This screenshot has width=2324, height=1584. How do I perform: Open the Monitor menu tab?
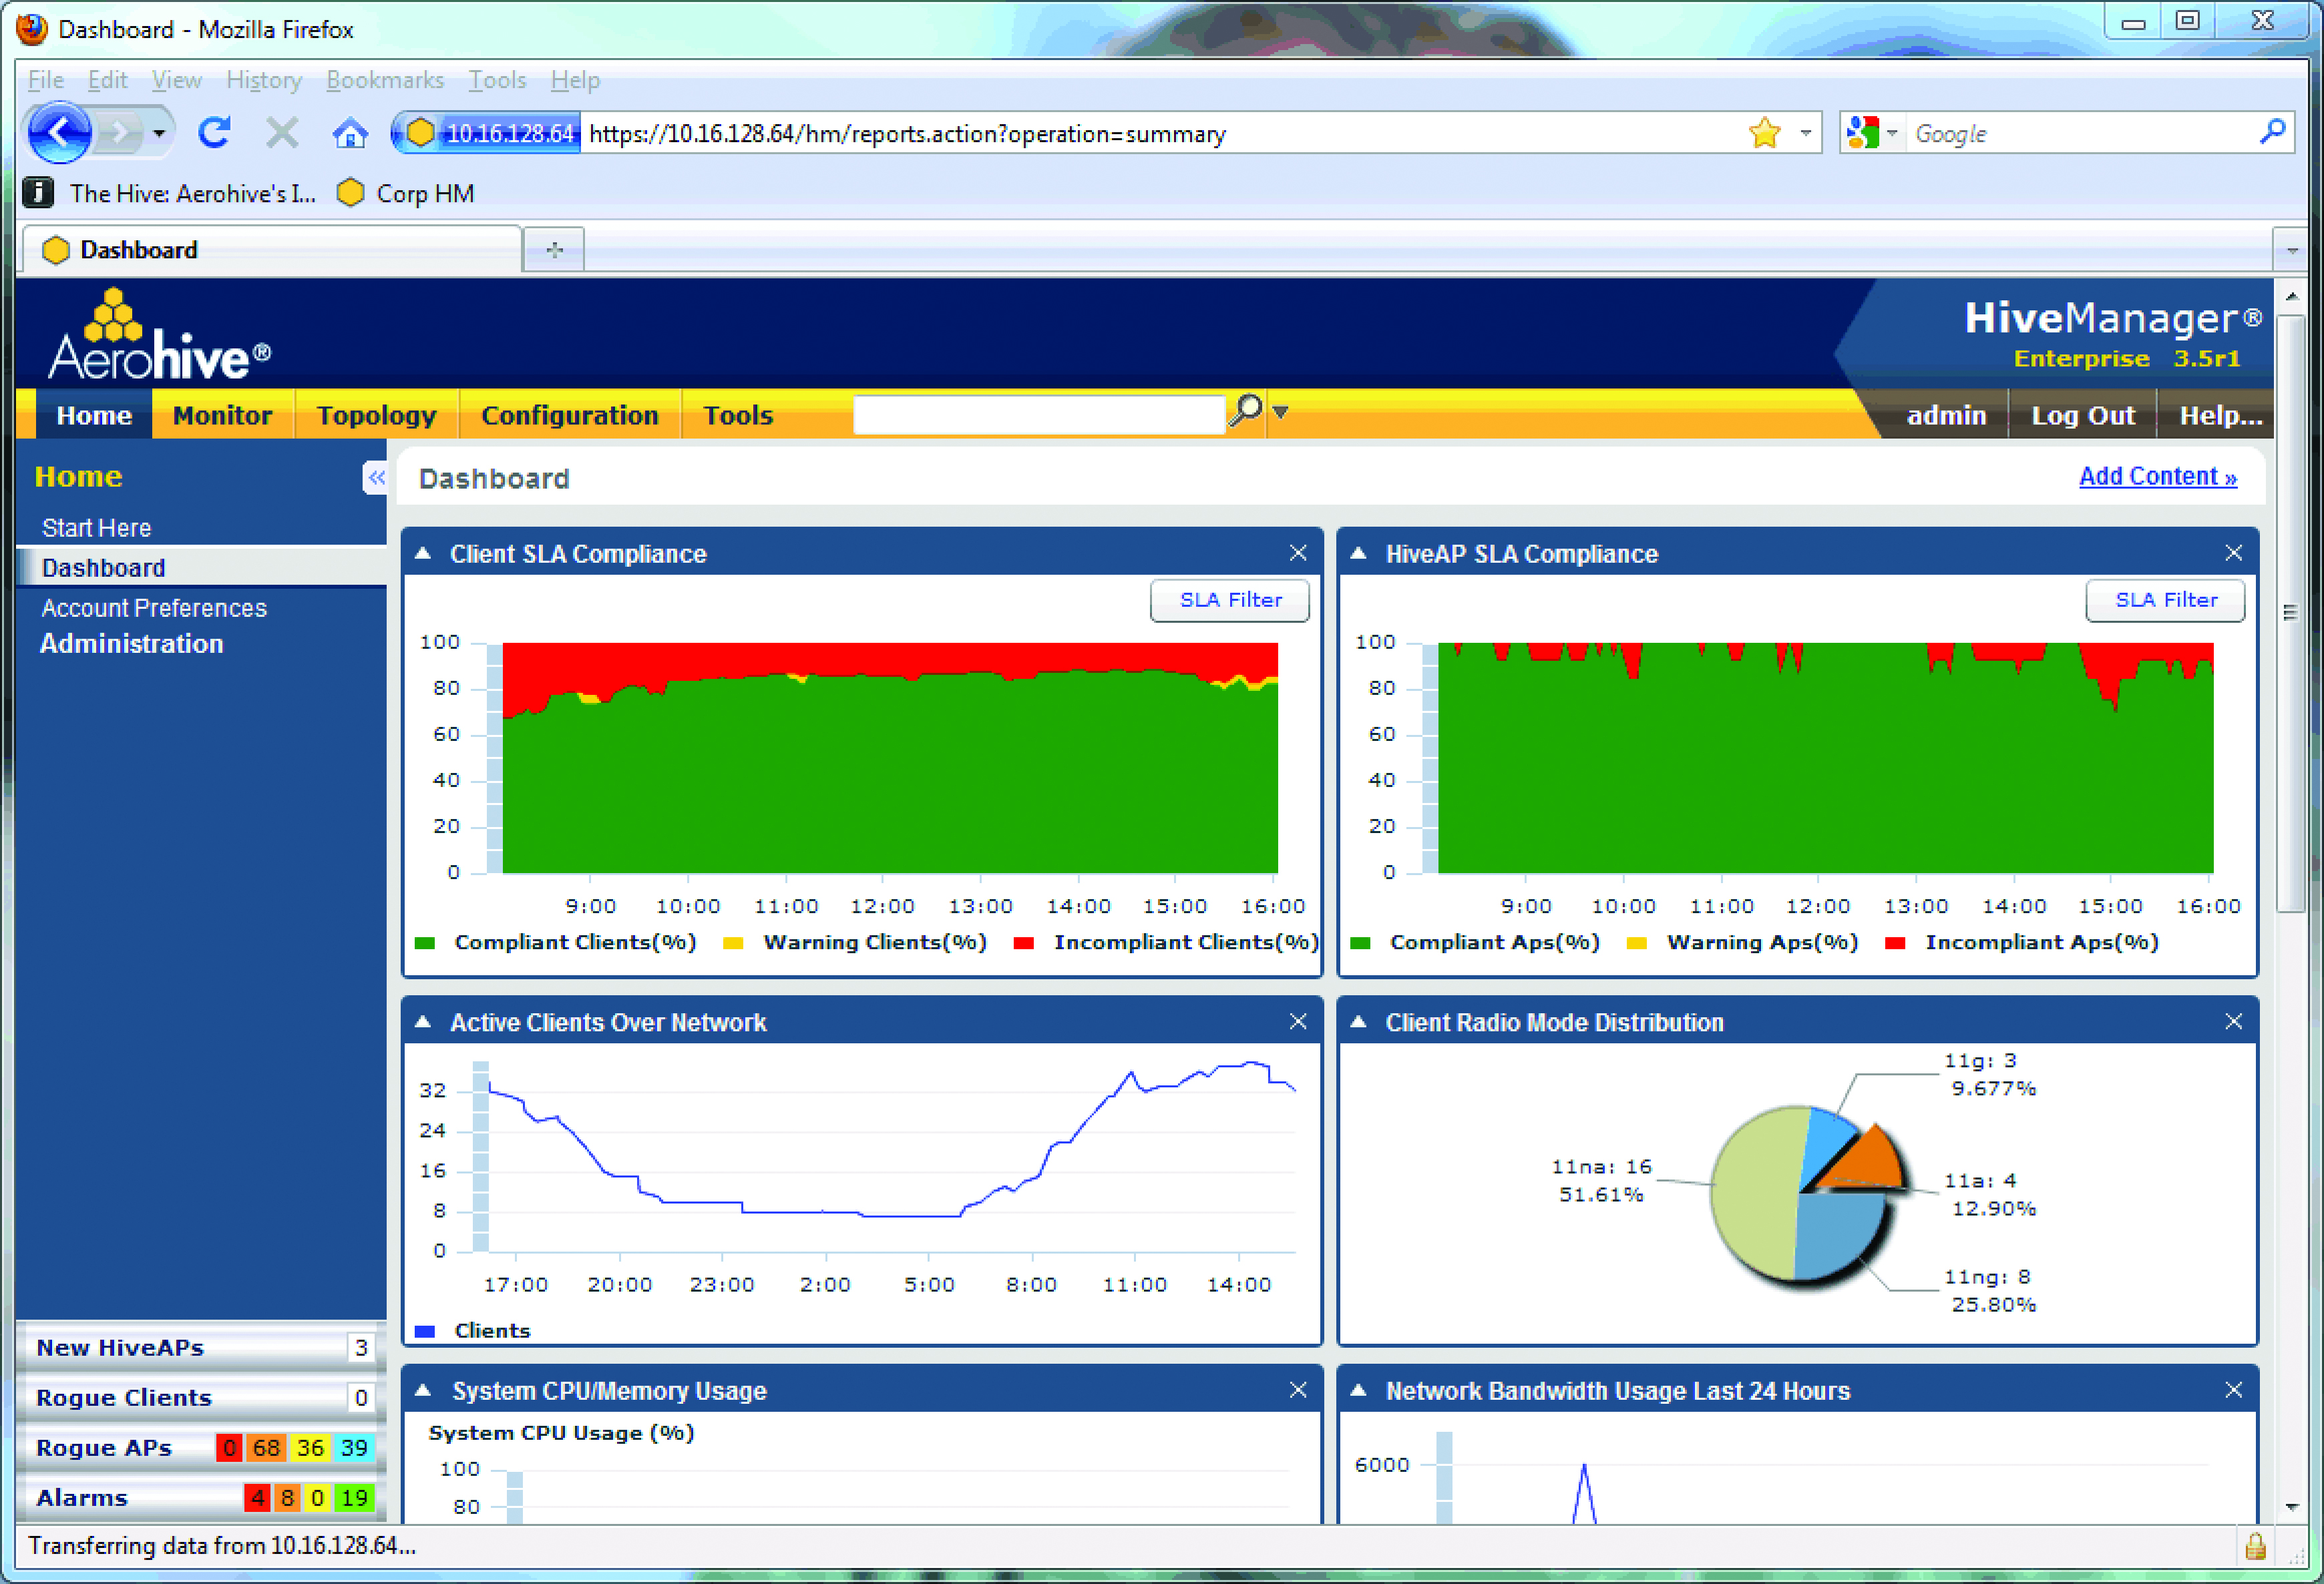[x=222, y=415]
